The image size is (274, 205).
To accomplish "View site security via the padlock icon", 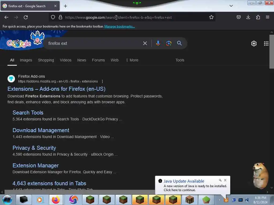I will [60, 17].
